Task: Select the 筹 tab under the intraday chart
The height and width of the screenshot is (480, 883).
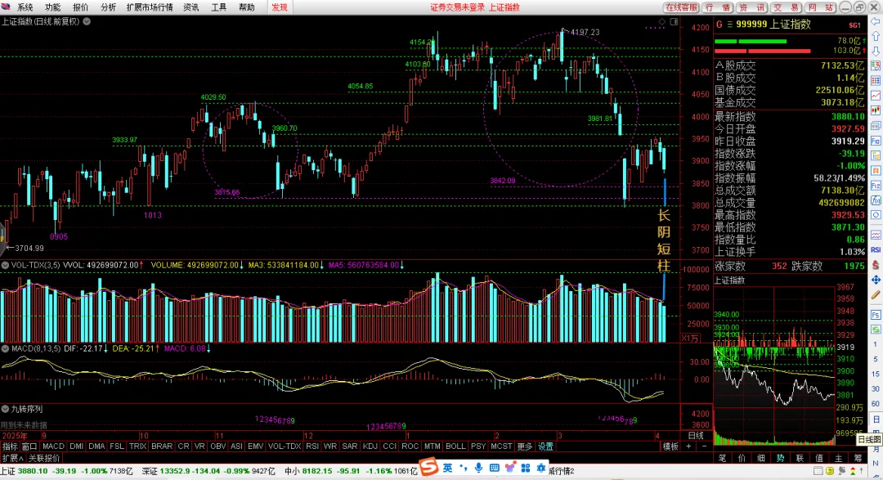Action: click(x=858, y=458)
